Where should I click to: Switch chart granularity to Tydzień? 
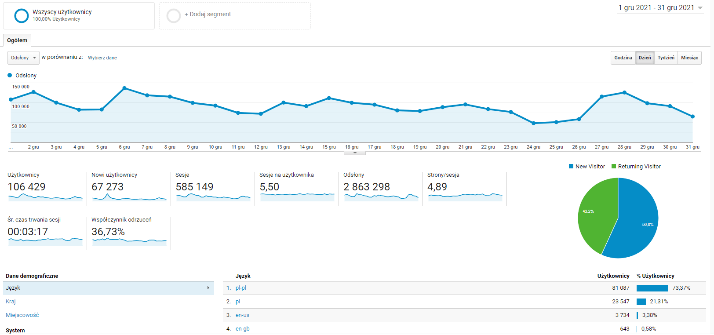[666, 58]
